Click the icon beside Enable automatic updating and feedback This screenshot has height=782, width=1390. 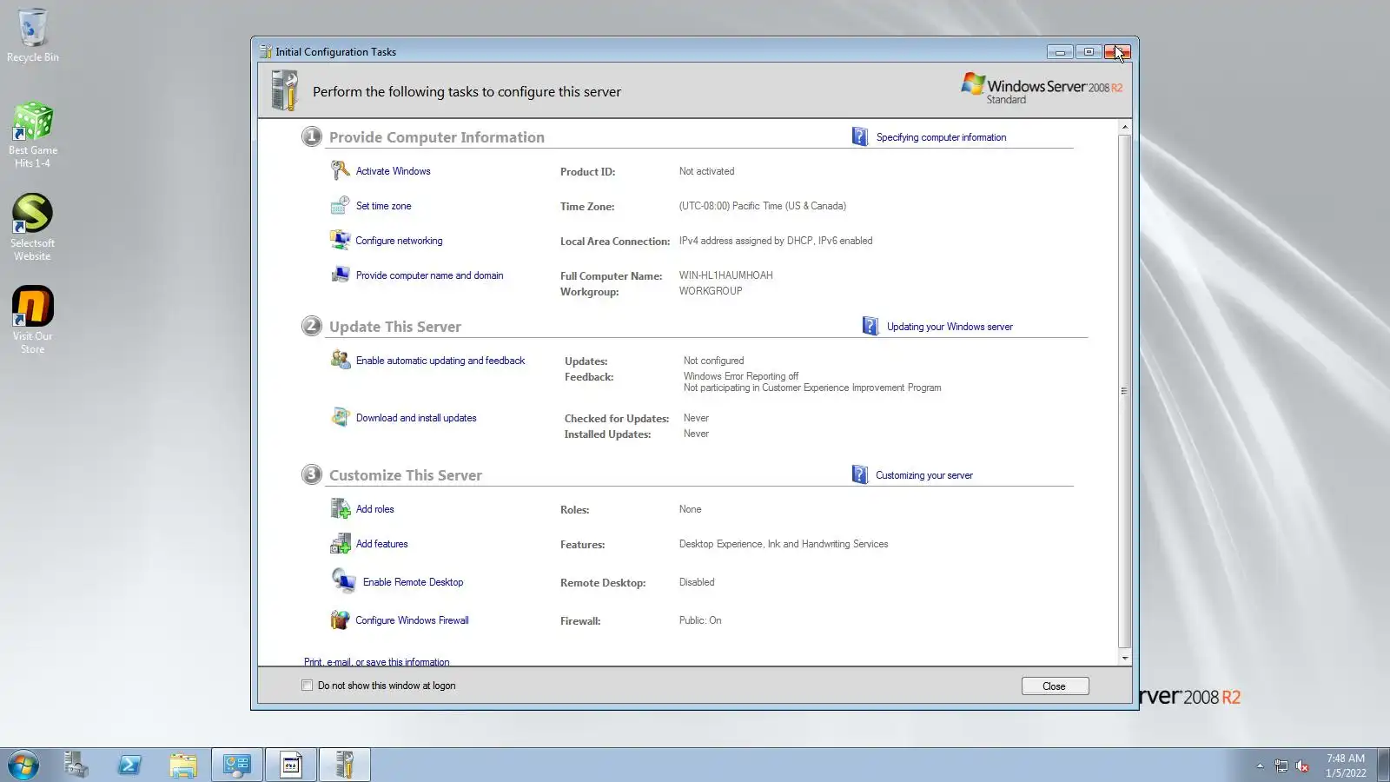click(x=340, y=360)
